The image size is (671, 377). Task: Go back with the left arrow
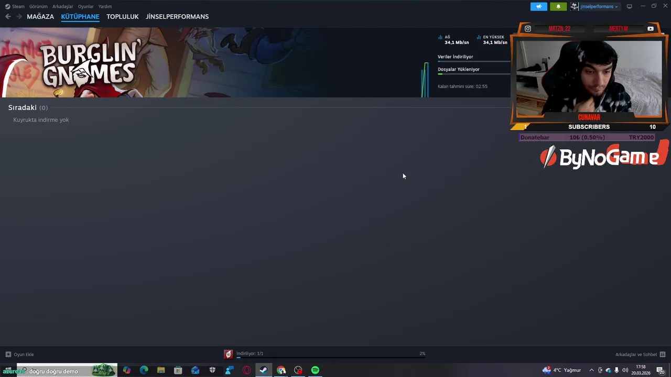click(x=8, y=17)
